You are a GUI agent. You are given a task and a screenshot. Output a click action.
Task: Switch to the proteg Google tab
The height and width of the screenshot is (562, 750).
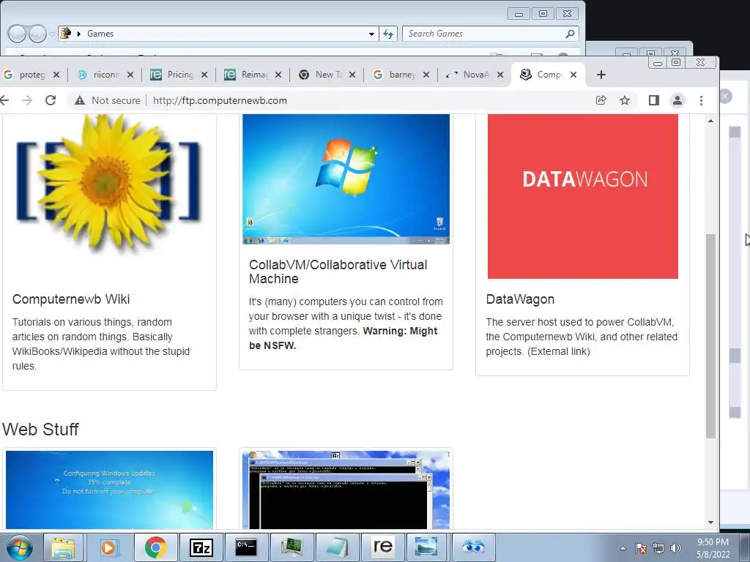click(31, 75)
